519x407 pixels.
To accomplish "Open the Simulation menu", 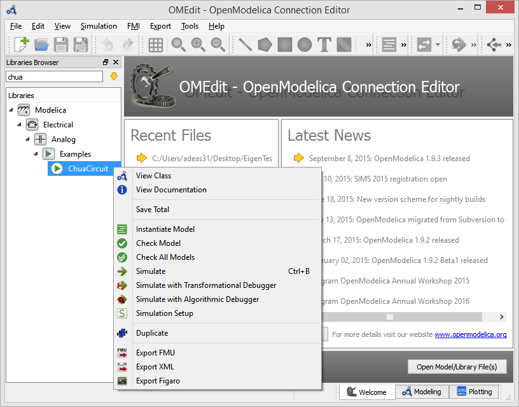I will pos(98,26).
